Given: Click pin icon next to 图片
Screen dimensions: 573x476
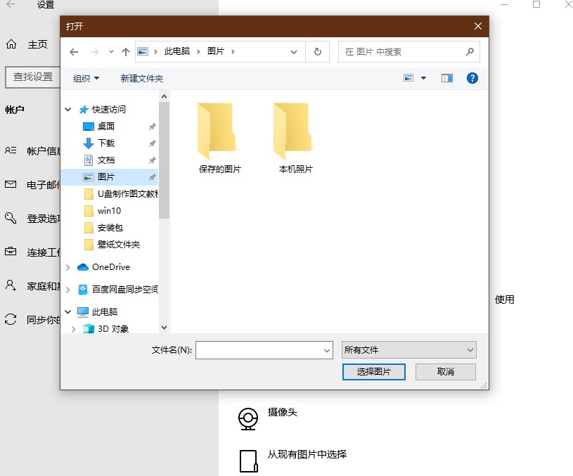Looking at the screenshot, I should pyautogui.click(x=153, y=177).
